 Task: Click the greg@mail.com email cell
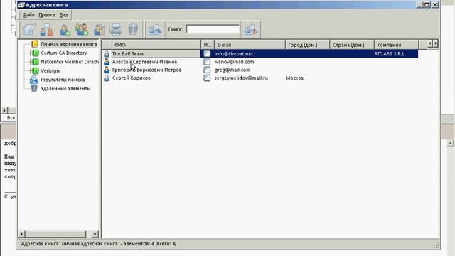pos(232,70)
